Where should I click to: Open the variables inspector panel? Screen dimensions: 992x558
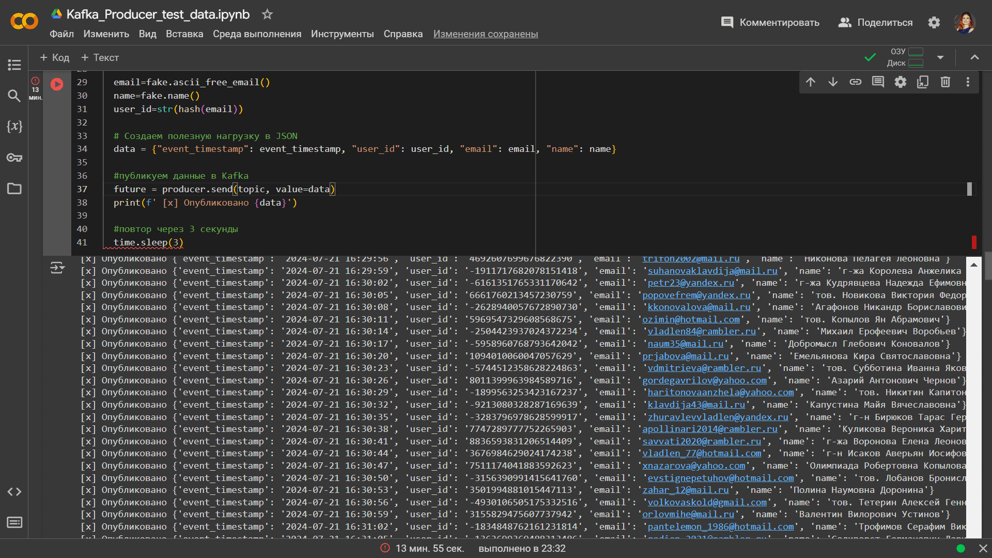[14, 127]
